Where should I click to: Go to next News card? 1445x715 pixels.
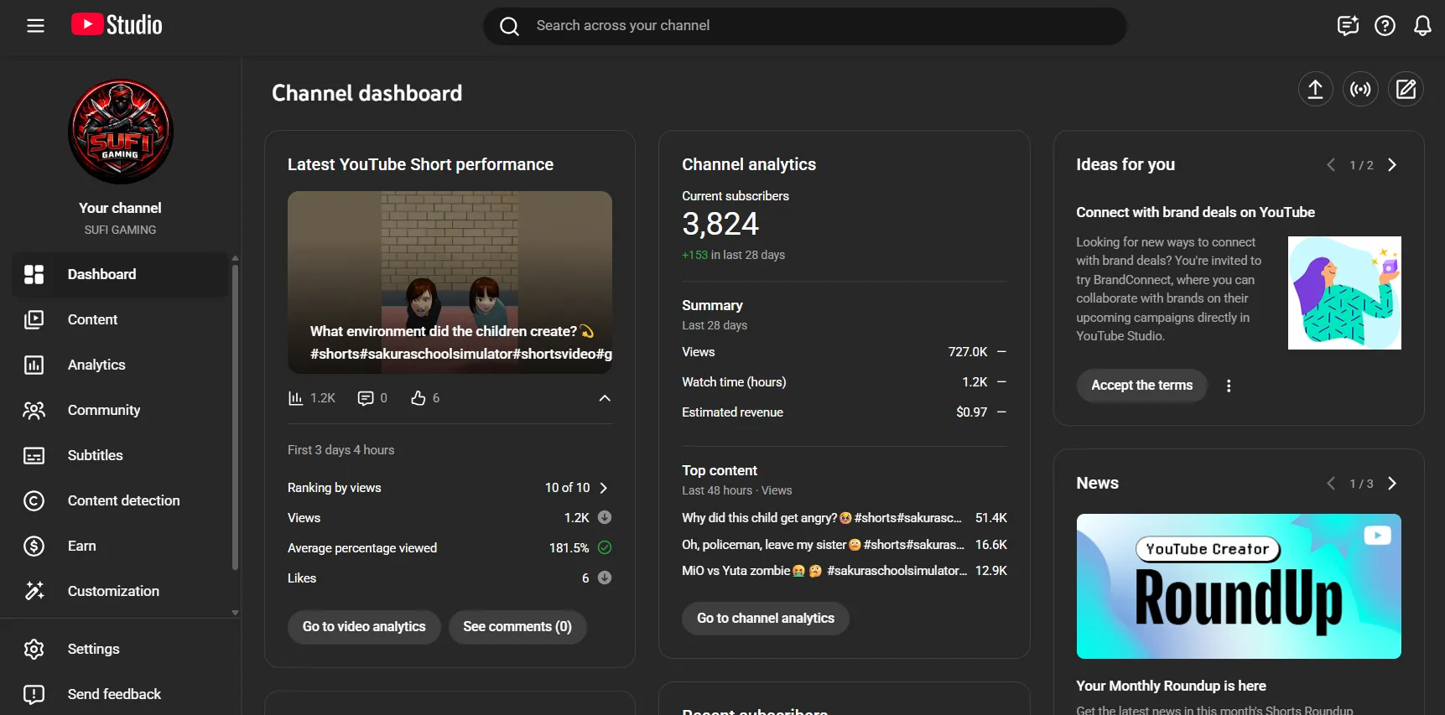1392,484
